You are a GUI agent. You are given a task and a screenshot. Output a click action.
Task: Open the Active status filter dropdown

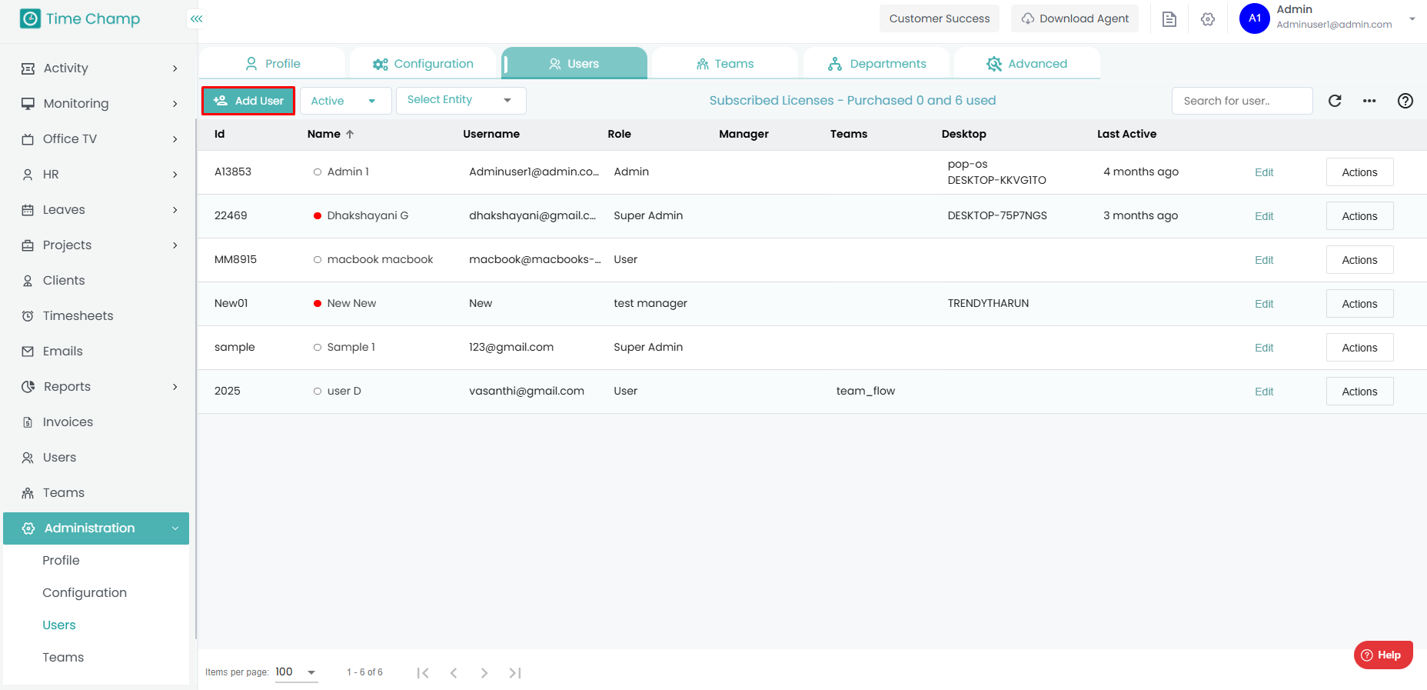coord(345,101)
